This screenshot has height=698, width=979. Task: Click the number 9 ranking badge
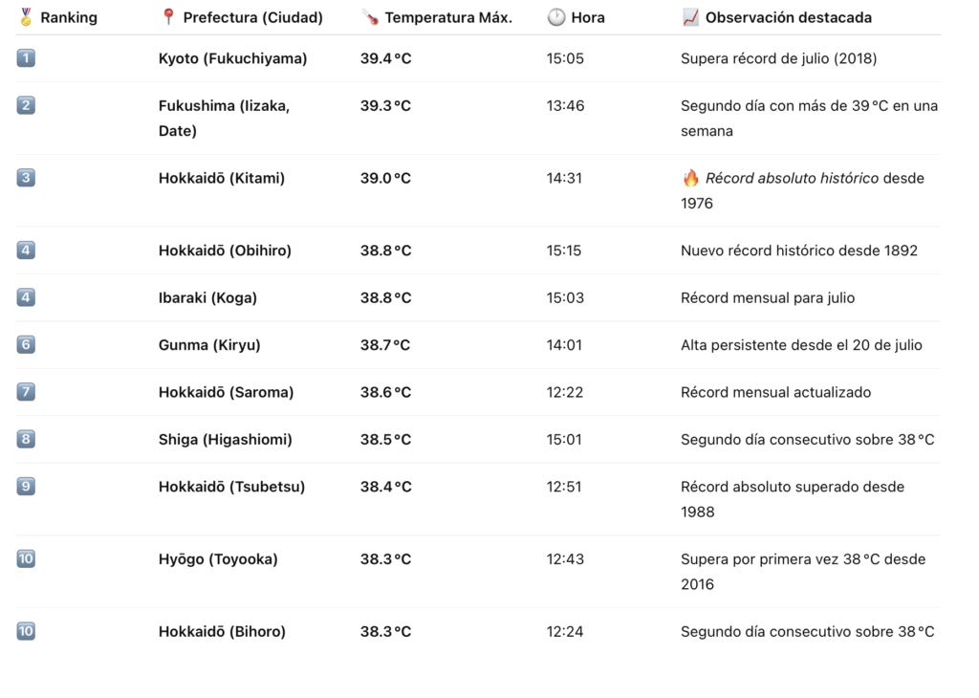(x=26, y=487)
